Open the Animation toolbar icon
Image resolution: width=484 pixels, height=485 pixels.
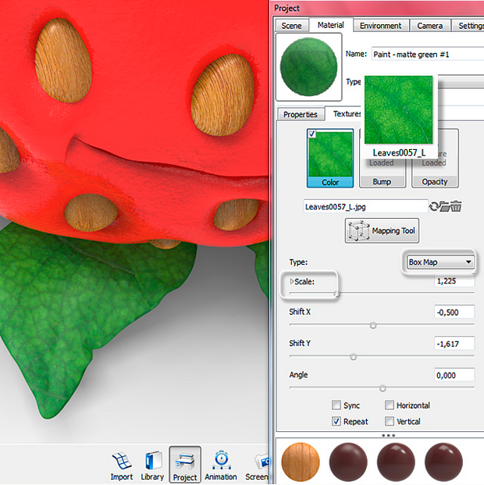click(221, 467)
